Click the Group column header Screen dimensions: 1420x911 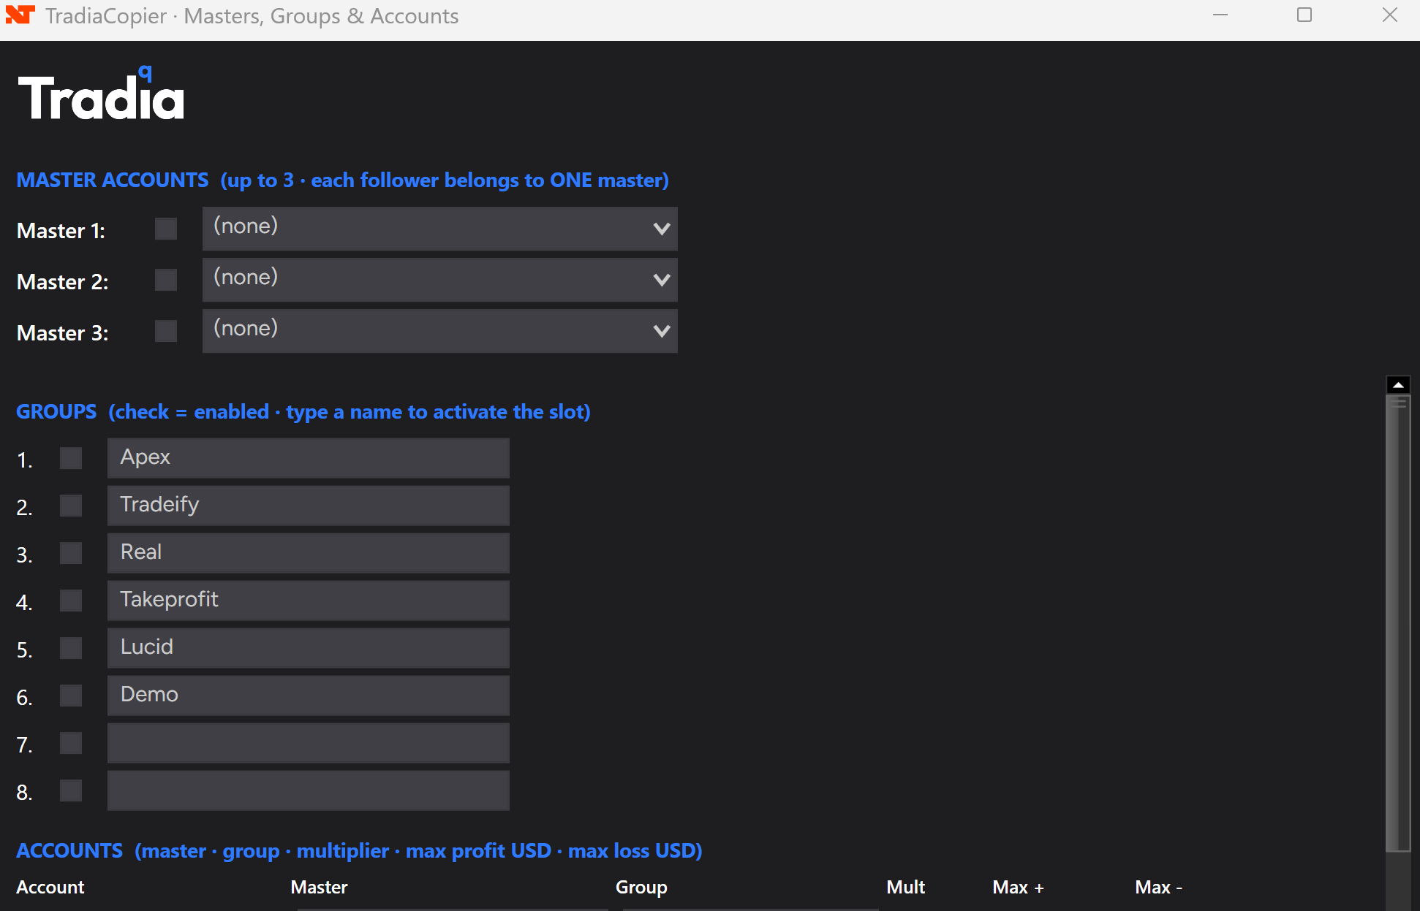(x=641, y=888)
